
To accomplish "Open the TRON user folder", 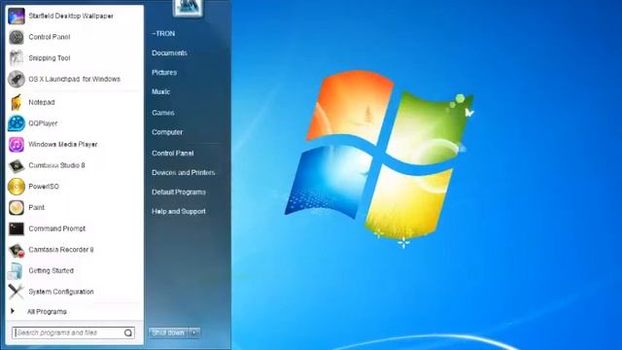I will 163,34.
